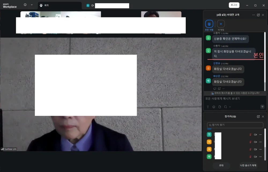The height and width of the screenshot is (172, 268).
Task: Focus the 모든 사람에게 메시지 보내기 message field
Action: click(x=235, y=99)
